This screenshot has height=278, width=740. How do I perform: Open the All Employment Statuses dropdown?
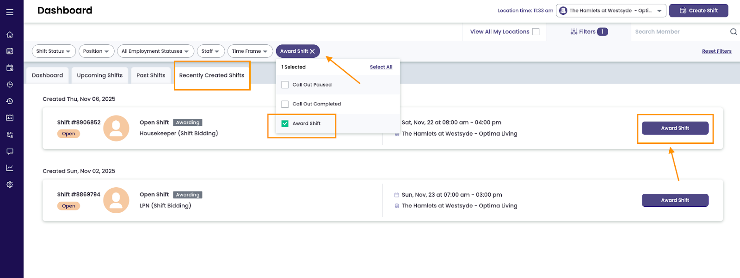(x=155, y=51)
